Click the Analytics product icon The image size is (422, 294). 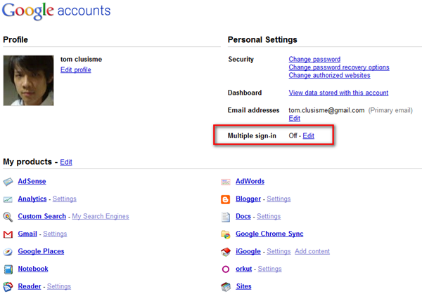8,199
